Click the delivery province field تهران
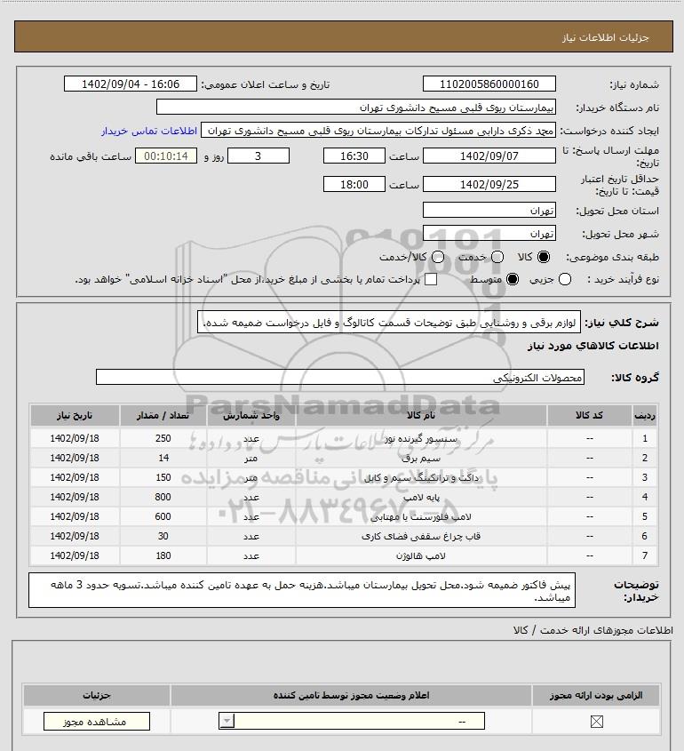Image resolution: width=684 pixels, height=751 pixels. (x=489, y=211)
